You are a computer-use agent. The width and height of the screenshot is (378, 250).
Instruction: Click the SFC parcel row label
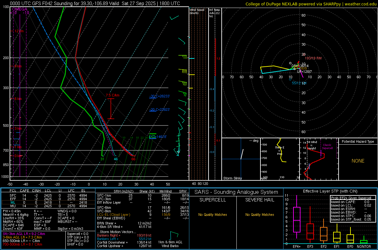click(x=13, y=195)
